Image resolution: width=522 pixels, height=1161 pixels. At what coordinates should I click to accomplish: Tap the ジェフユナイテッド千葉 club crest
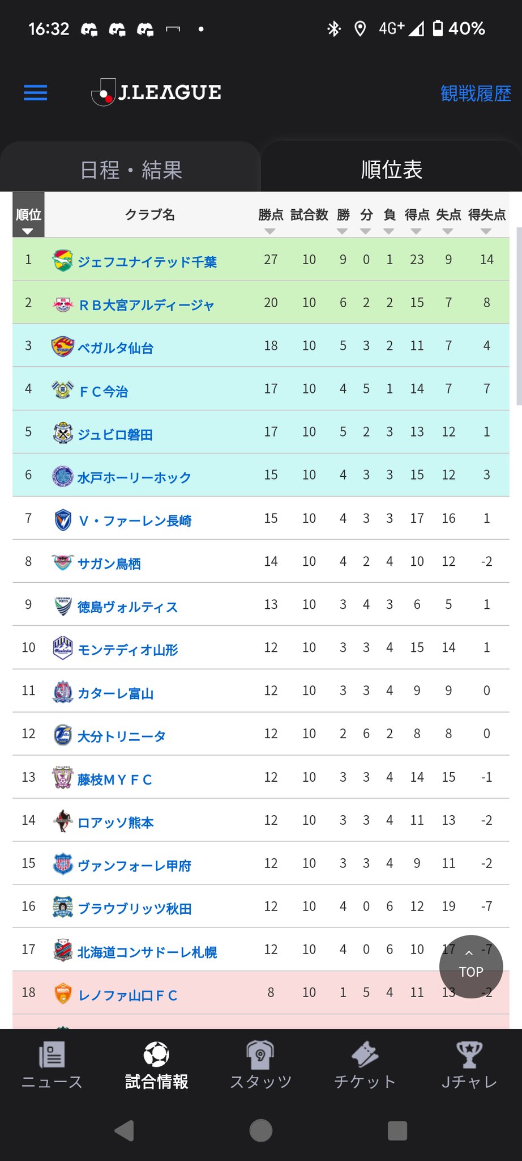pyautogui.click(x=62, y=261)
